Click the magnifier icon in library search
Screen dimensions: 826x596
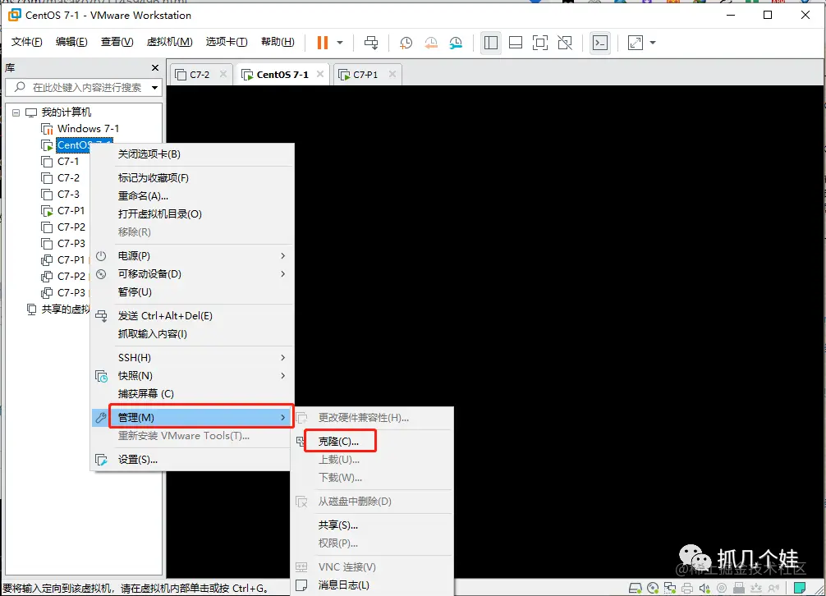pyautogui.click(x=20, y=87)
